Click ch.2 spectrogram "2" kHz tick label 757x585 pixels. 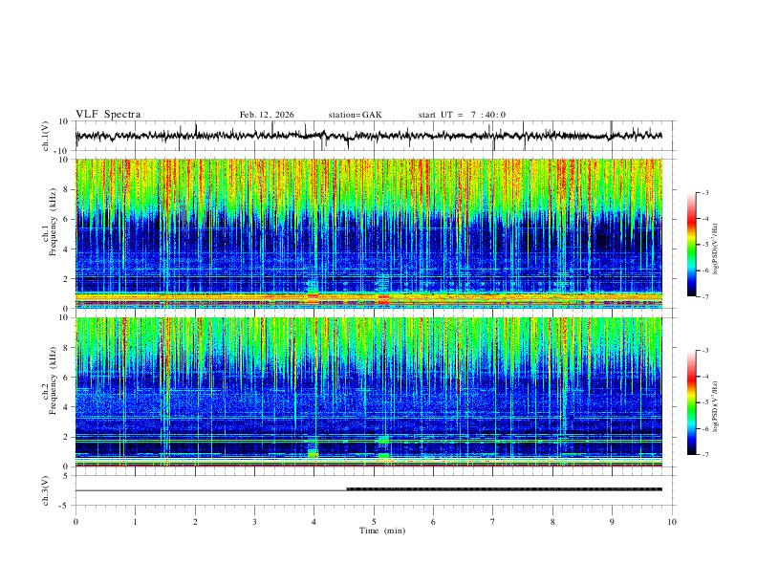coord(67,437)
